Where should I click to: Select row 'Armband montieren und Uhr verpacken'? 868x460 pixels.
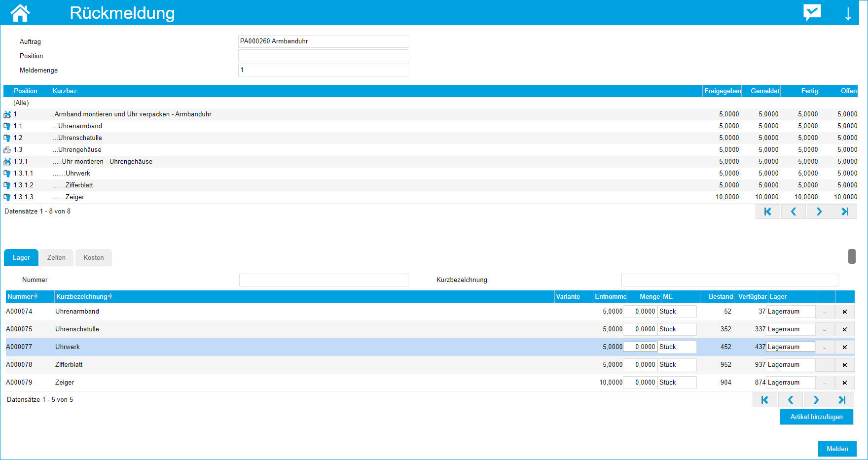[430, 114]
